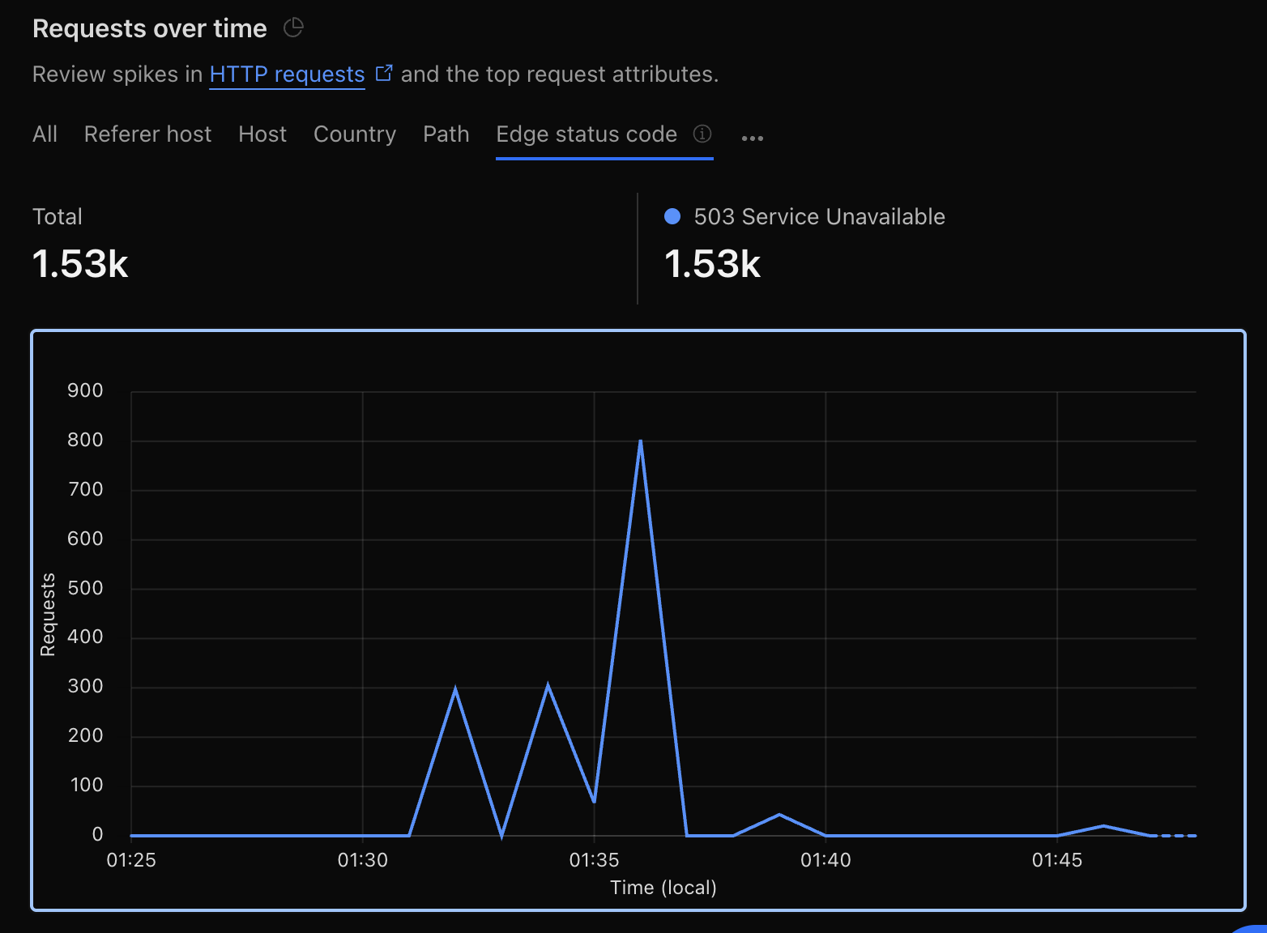Click the 01:45 time axis label
Viewport: 1267px width, 933px height.
1057,860
